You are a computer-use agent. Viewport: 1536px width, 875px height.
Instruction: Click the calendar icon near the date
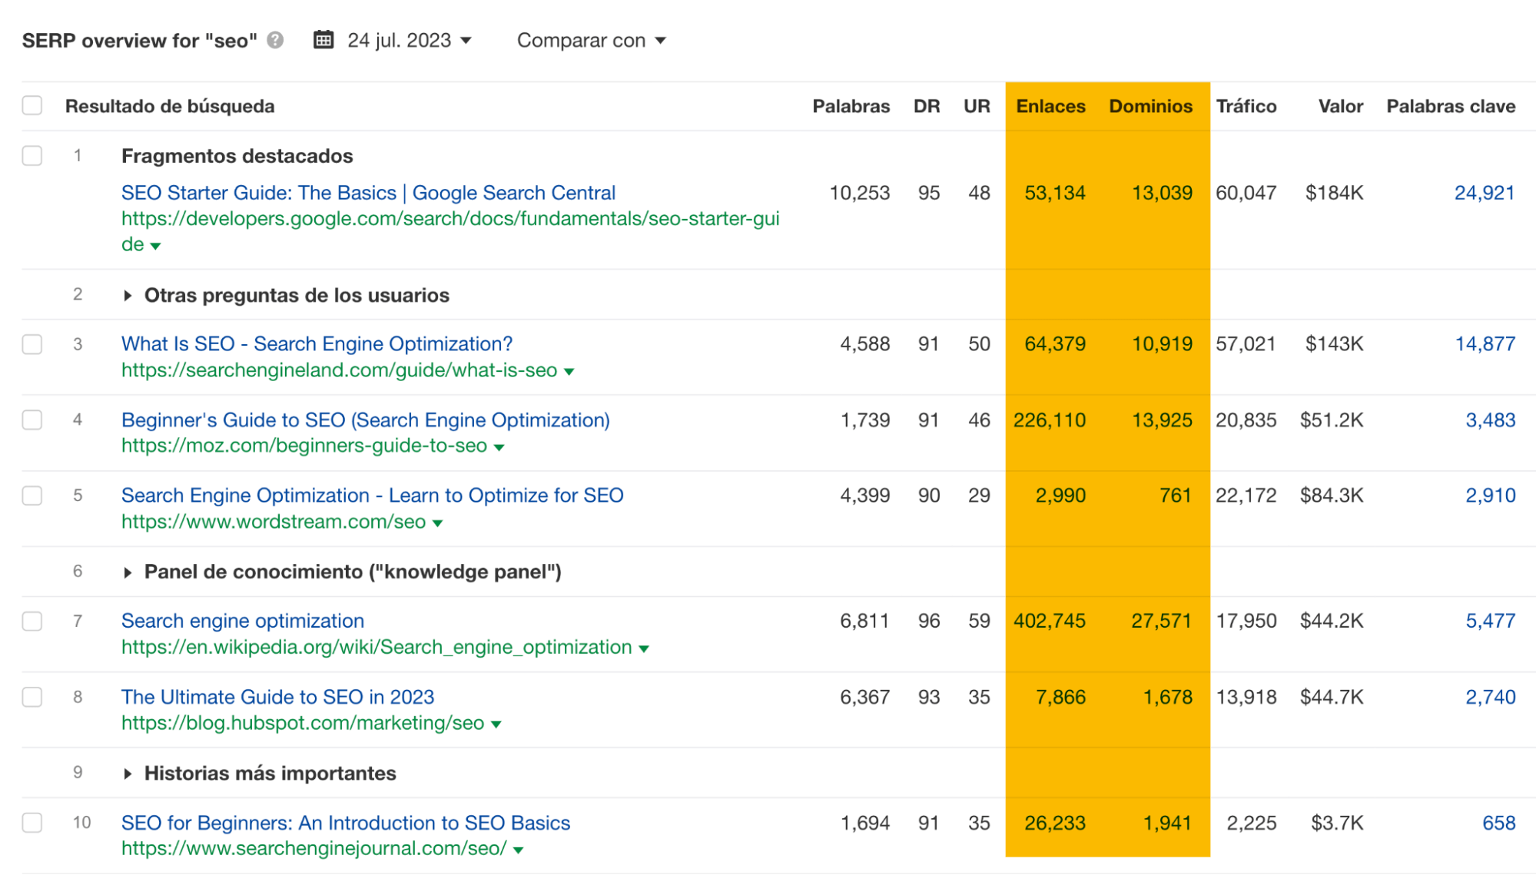click(x=325, y=39)
